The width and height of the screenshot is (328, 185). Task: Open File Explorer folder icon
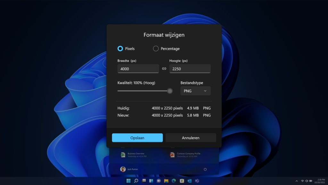coord(166,181)
